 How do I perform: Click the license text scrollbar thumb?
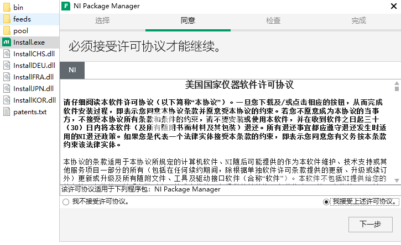[397, 88]
